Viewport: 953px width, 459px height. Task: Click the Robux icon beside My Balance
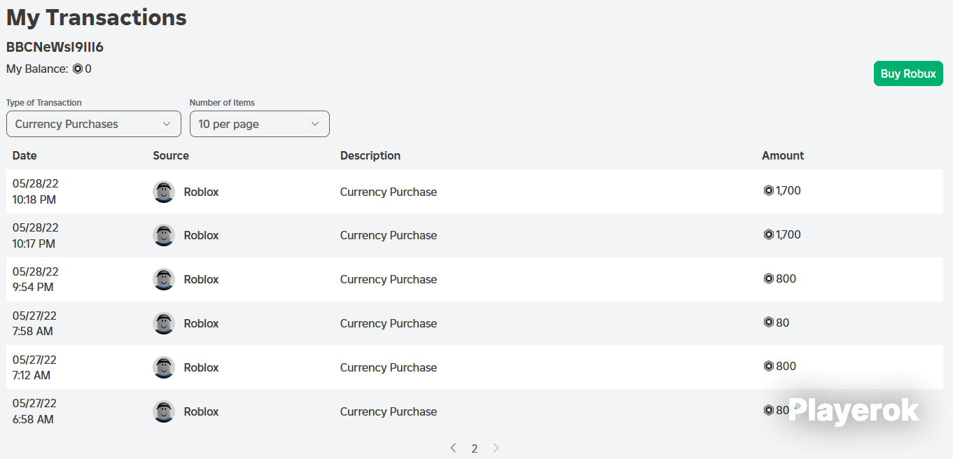point(78,69)
